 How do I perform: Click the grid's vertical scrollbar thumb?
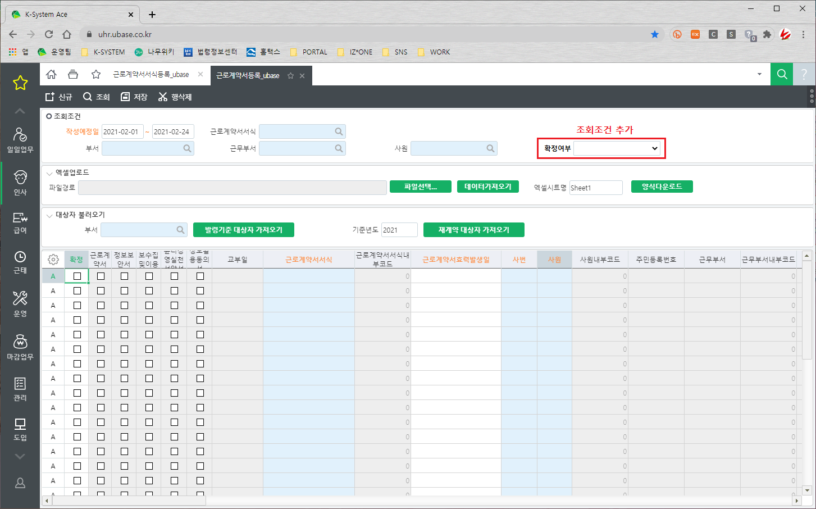click(807, 310)
